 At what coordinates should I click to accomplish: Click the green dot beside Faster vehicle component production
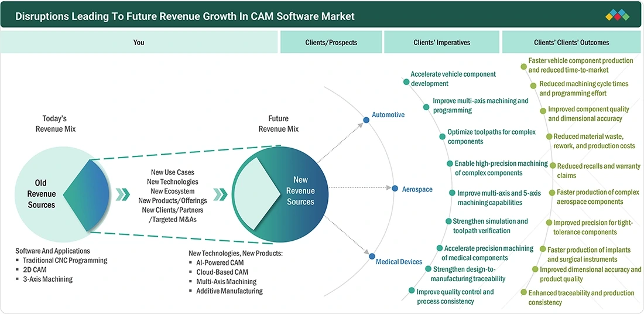coord(523,66)
